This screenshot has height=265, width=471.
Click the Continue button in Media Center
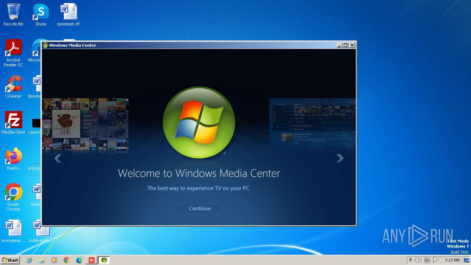[x=199, y=208]
